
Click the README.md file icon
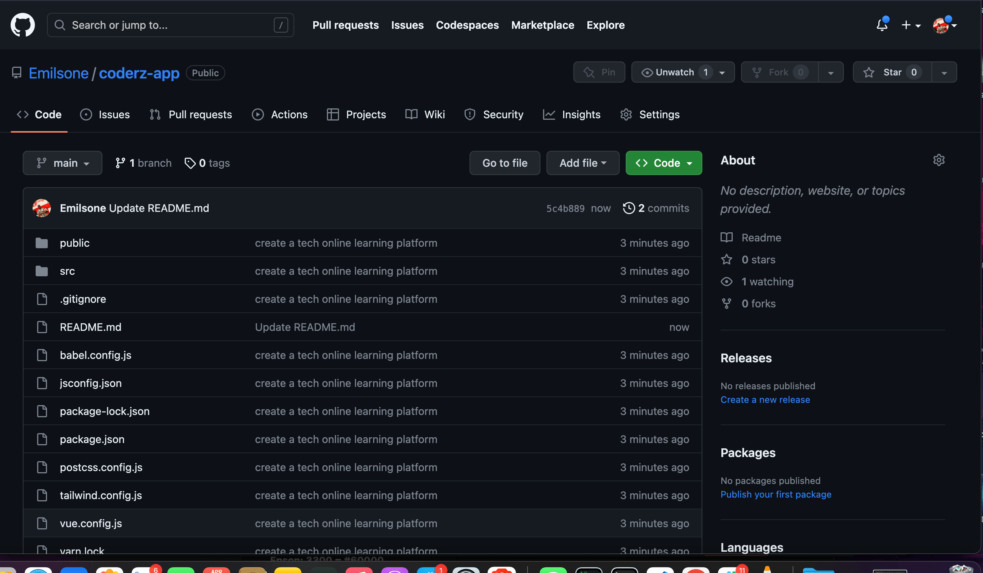point(42,327)
